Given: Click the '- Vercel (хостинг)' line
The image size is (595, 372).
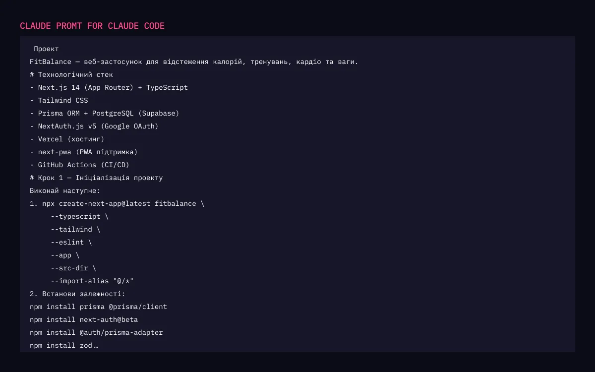Looking at the screenshot, I should (67, 139).
